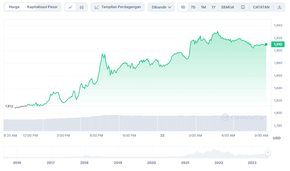
Task: Show SEMUA time range
Action: point(228,7)
